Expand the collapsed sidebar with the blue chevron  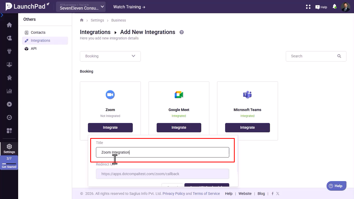point(2,15)
